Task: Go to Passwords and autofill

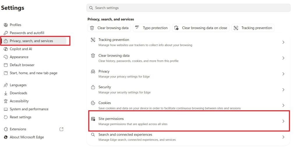Action: [x=27, y=33]
